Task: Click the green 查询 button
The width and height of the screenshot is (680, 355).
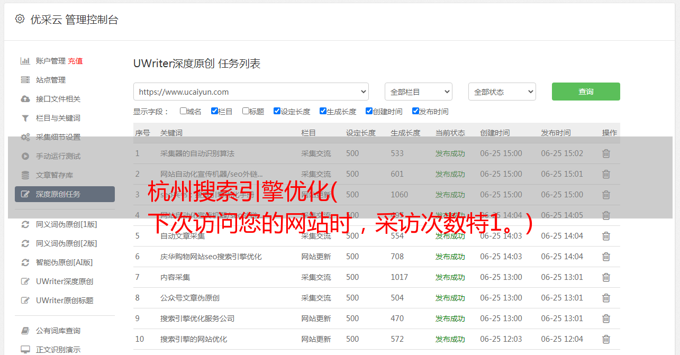Action: click(586, 92)
